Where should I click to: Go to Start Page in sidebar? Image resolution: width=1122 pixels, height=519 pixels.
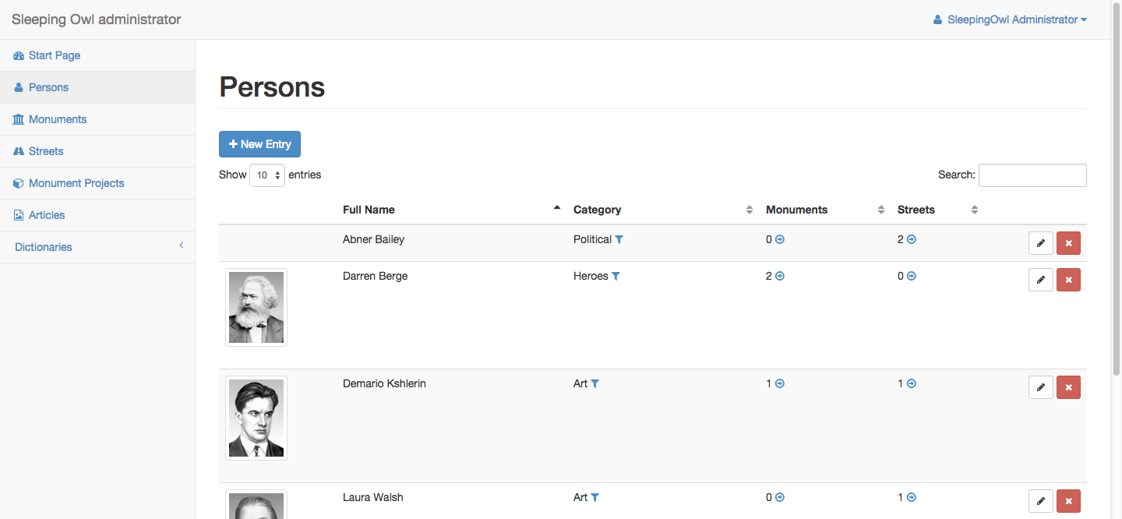[x=97, y=55]
